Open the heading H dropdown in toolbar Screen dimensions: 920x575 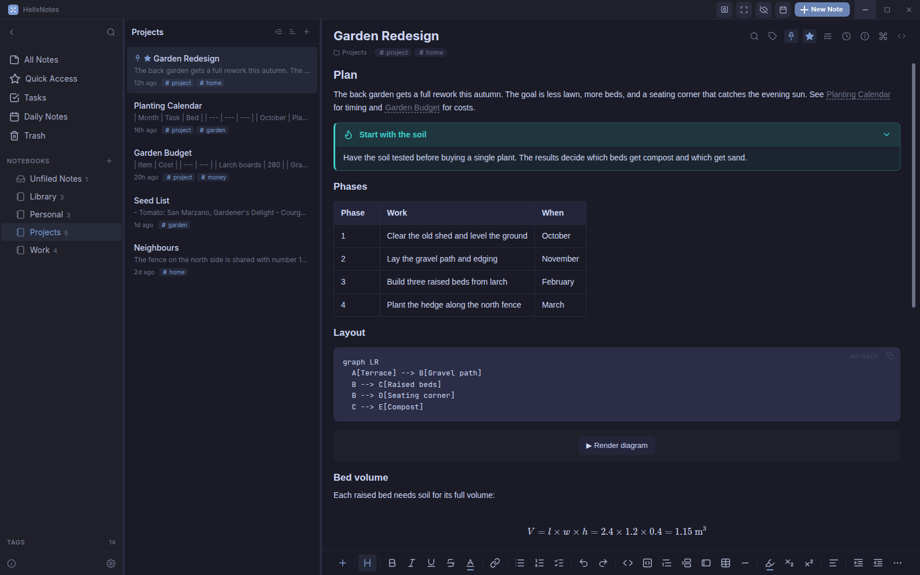click(x=367, y=563)
